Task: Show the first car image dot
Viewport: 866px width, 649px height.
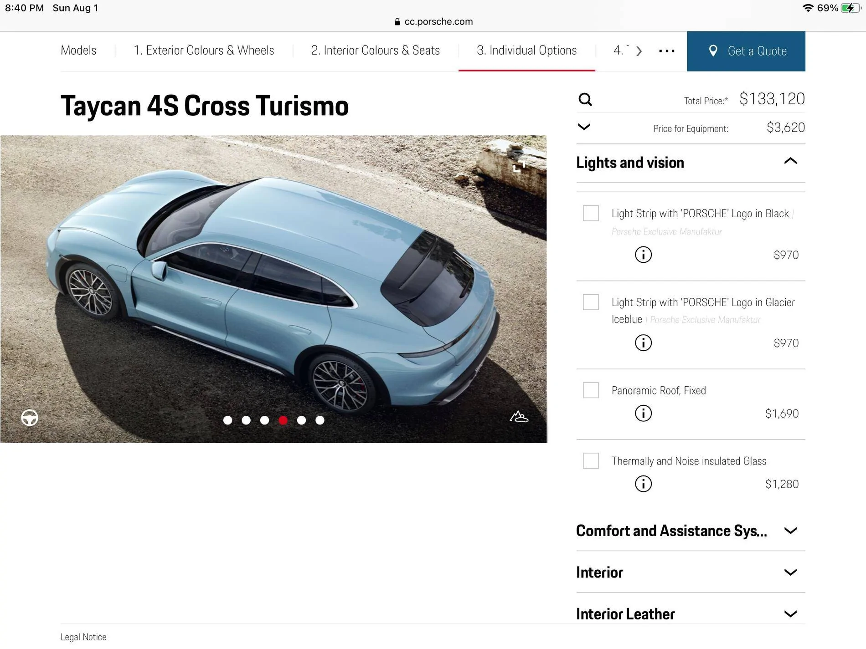Action: pyautogui.click(x=227, y=420)
